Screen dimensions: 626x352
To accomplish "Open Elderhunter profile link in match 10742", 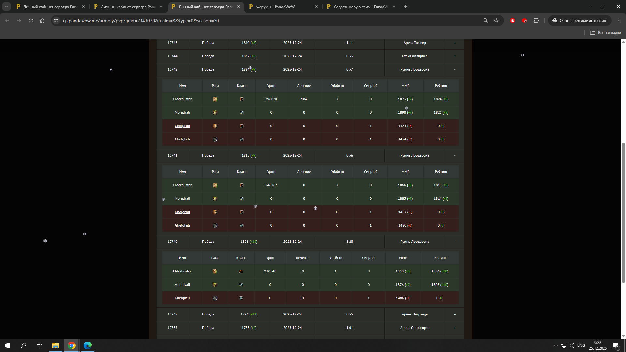I will coord(182,99).
